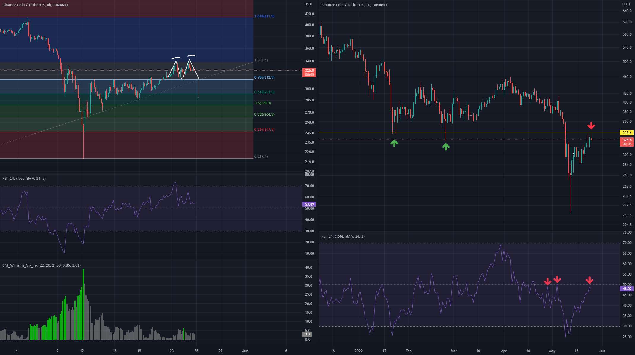Open the CM_Williams_Vix_Fix indicator legend

coord(42,265)
